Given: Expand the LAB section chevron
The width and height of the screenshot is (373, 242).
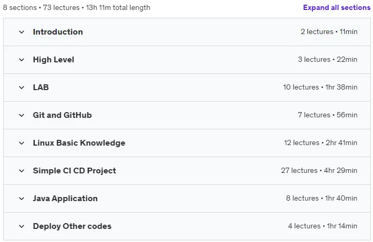Looking at the screenshot, I should (x=22, y=87).
